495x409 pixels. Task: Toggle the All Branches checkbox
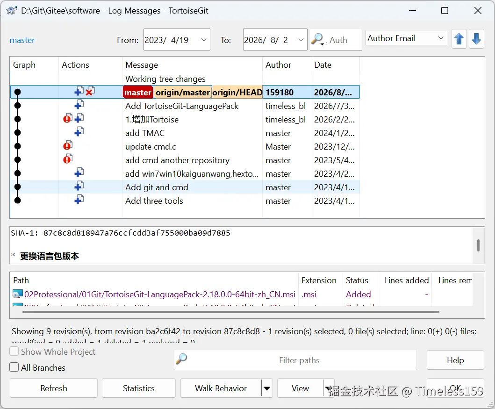coord(14,367)
